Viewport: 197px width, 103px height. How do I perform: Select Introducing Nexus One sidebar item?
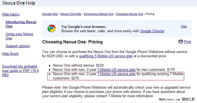click(x=21, y=24)
